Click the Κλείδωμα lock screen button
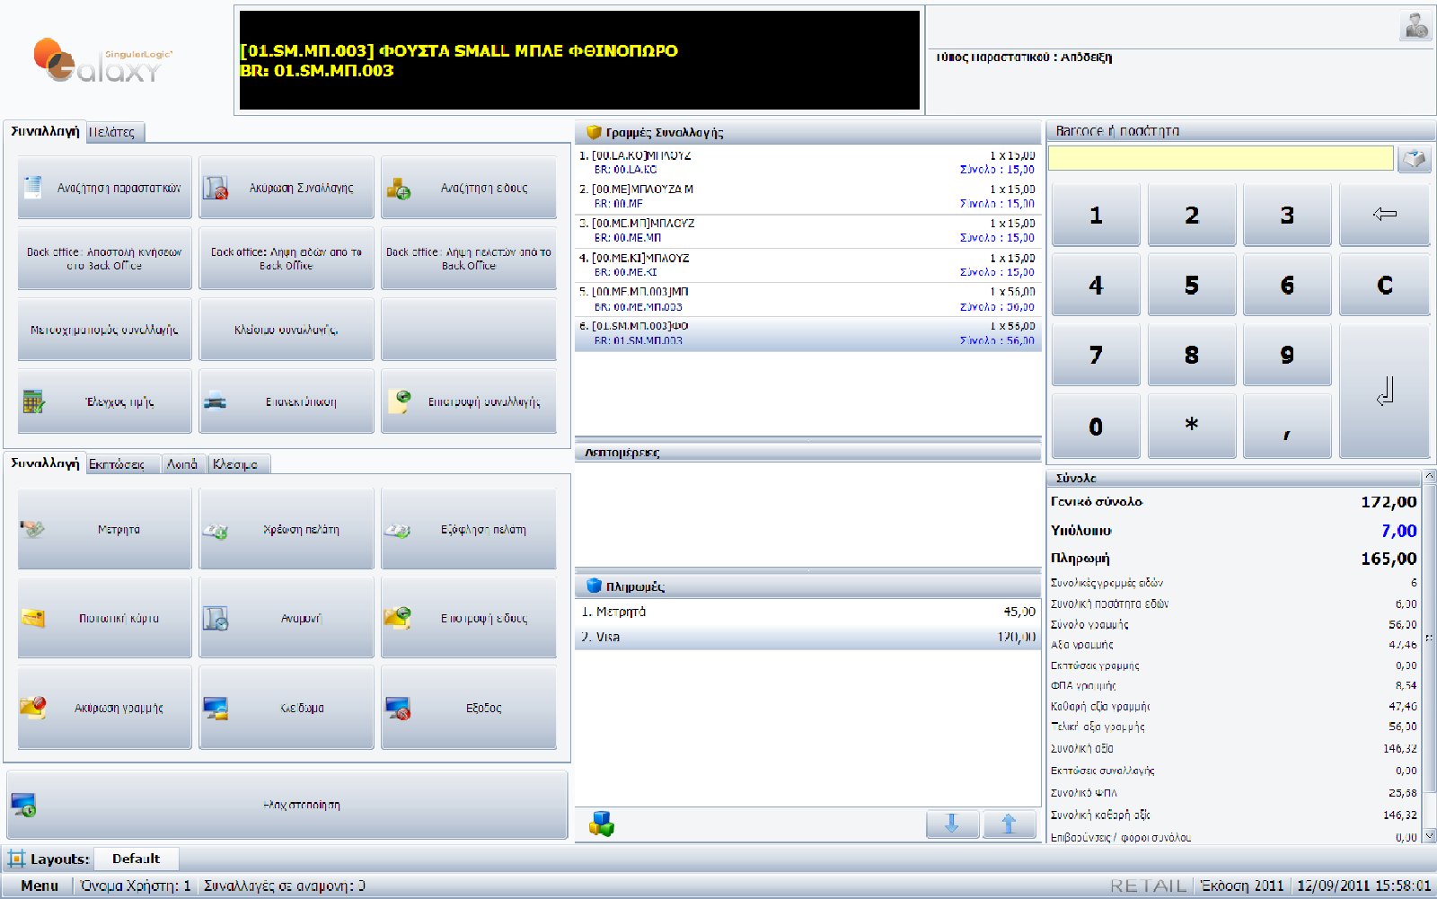Viewport: 1437px width, 899px height. pyautogui.click(x=286, y=330)
